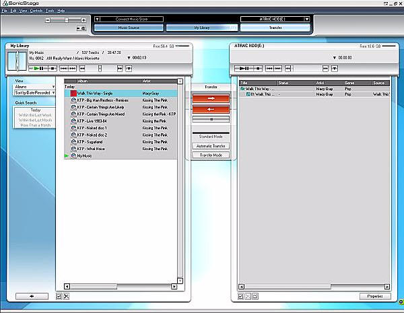Open the Tools menu
The width and height of the screenshot is (404, 313).
[x=50, y=11]
